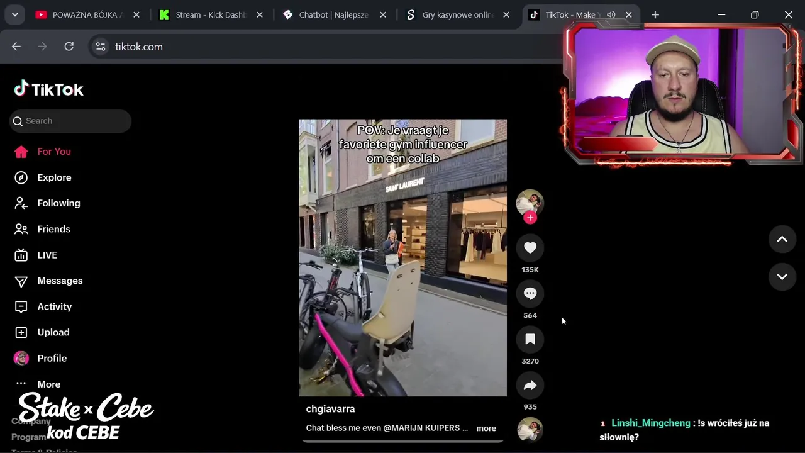
Task: Click the site information icon in address bar
Action: coord(101,47)
